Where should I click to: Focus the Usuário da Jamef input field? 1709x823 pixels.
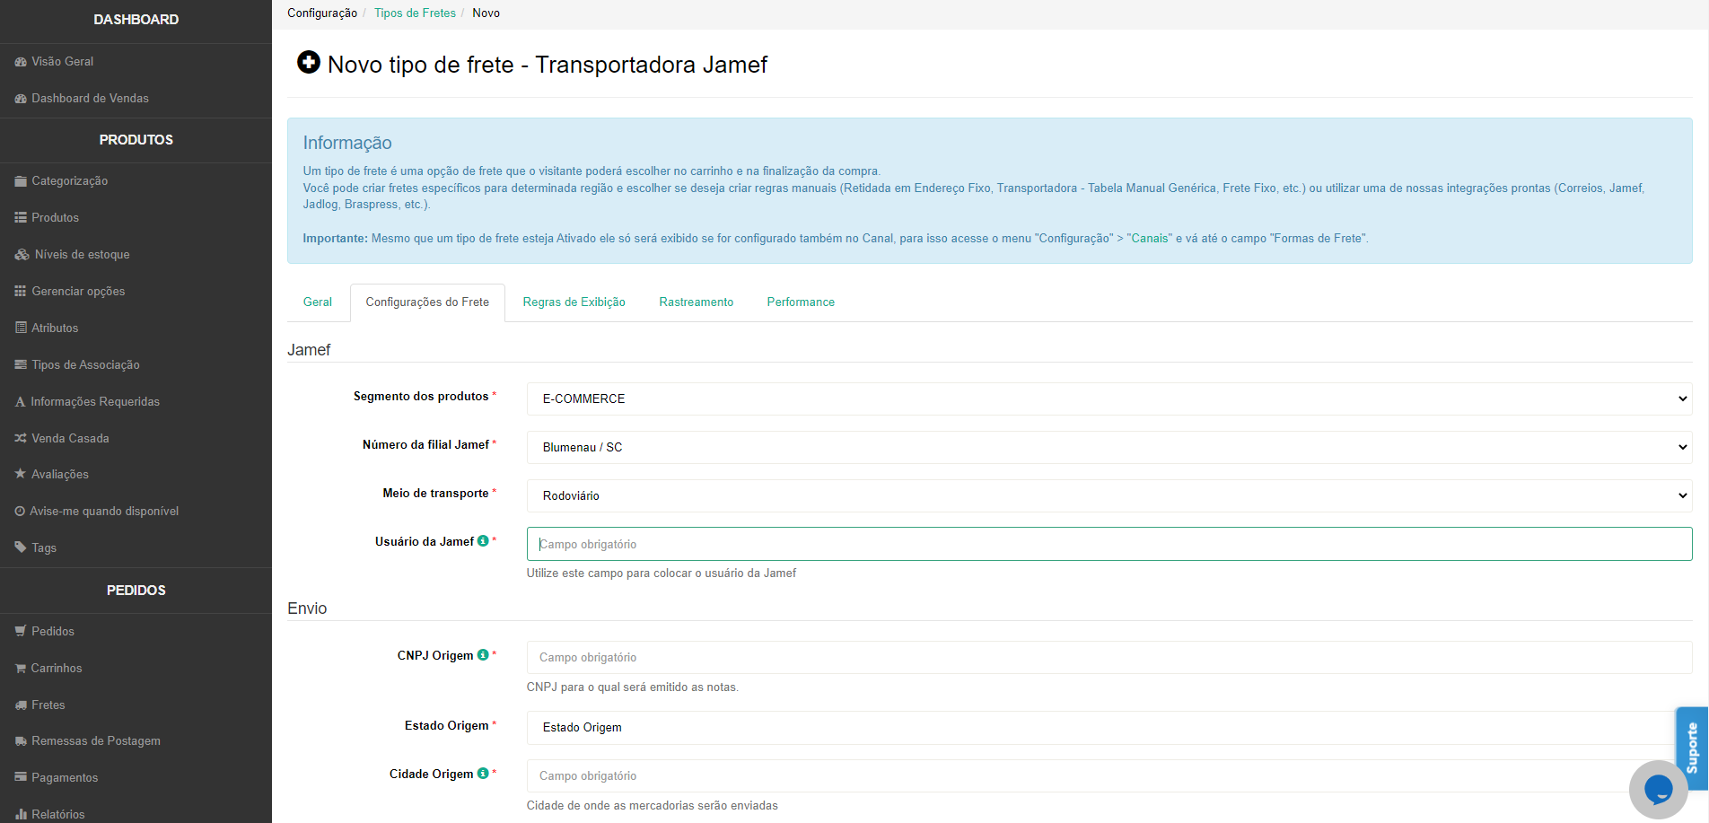pos(1109,544)
